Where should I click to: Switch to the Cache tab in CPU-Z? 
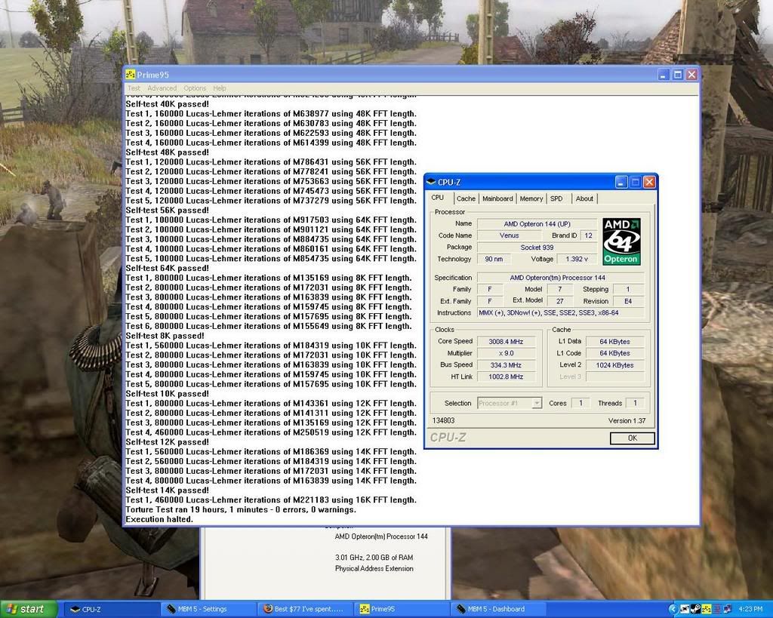(x=466, y=198)
